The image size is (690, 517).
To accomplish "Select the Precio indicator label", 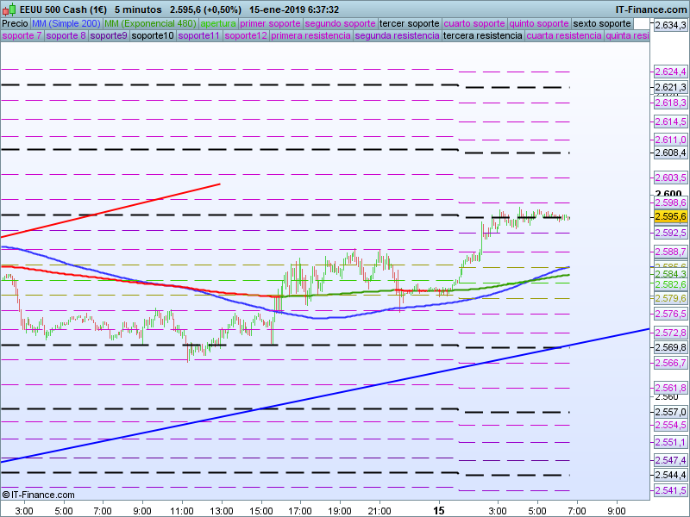I will point(15,23).
